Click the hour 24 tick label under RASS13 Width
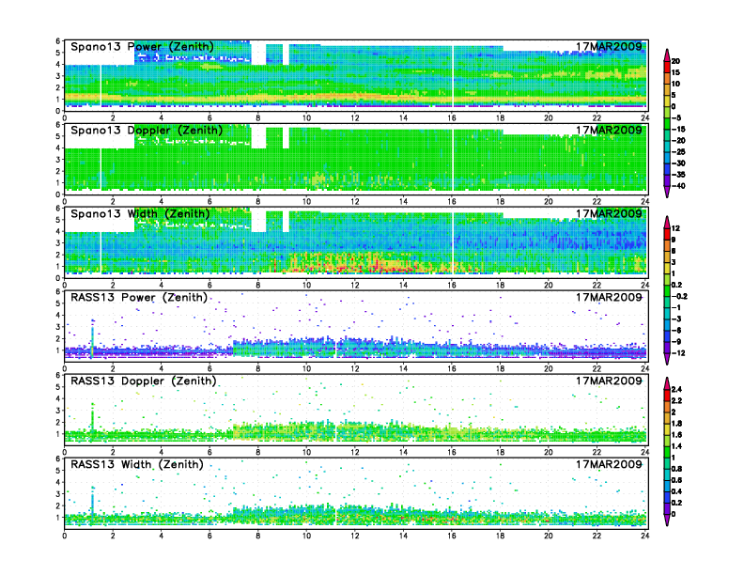Viewport: 744px width, 575px height. coord(644,536)
